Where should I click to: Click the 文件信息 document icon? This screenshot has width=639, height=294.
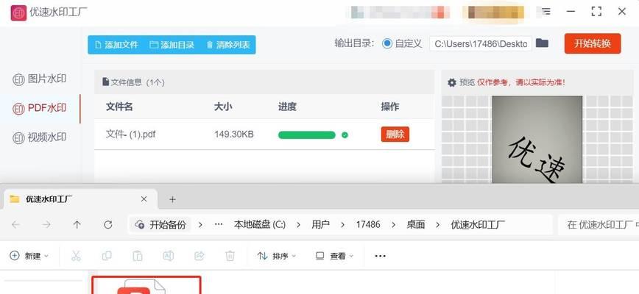point(106,82)
